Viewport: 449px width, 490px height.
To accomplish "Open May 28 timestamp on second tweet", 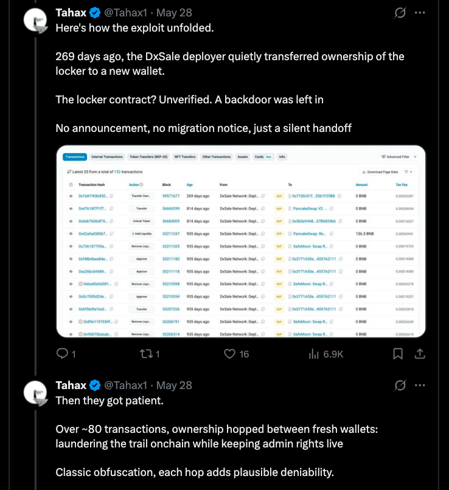I will [174, 385].
